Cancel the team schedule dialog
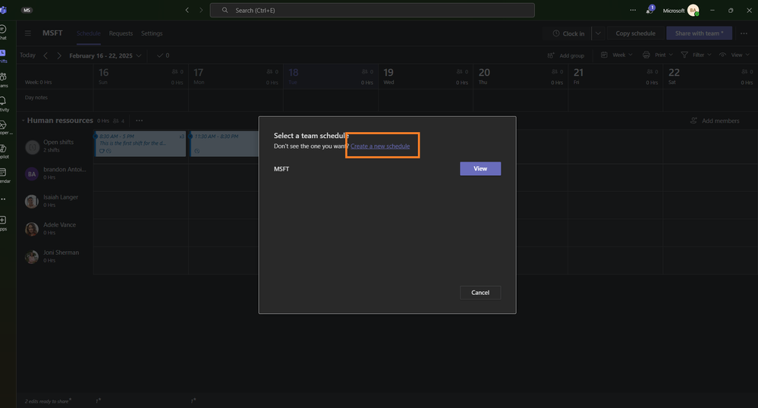This screenshot has width=758, height=408. coord(480,293)
